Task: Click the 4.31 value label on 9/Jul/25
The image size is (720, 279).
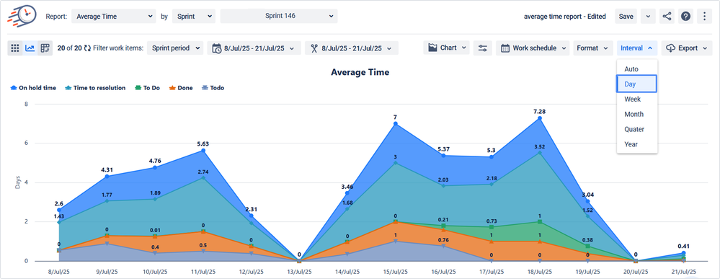Action: [x=107, y=169]
